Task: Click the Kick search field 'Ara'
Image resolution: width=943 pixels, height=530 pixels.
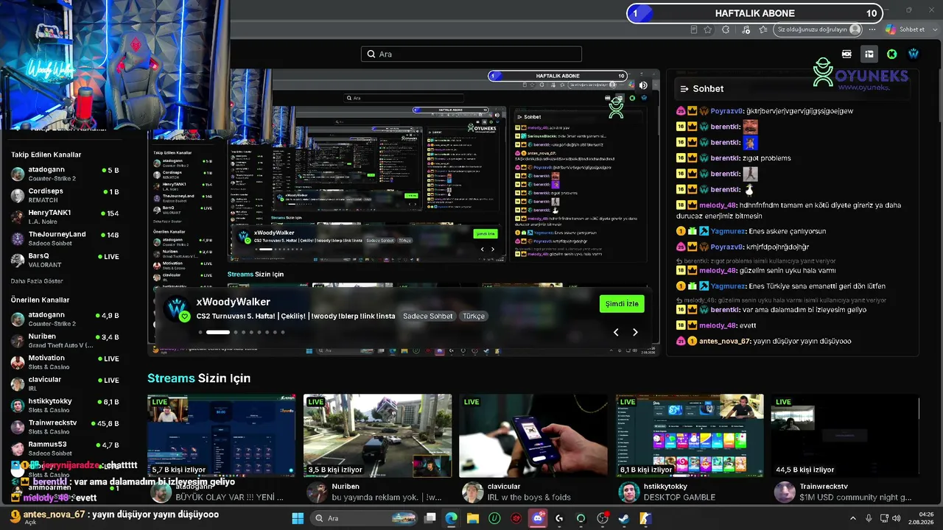Action: click(471, 54)
